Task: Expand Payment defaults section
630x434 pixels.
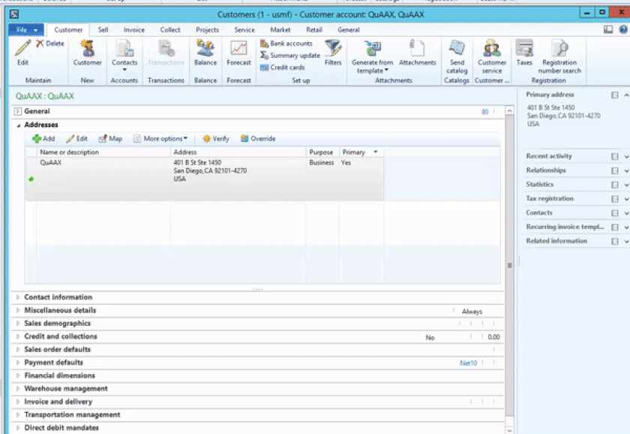Action: 18,363
